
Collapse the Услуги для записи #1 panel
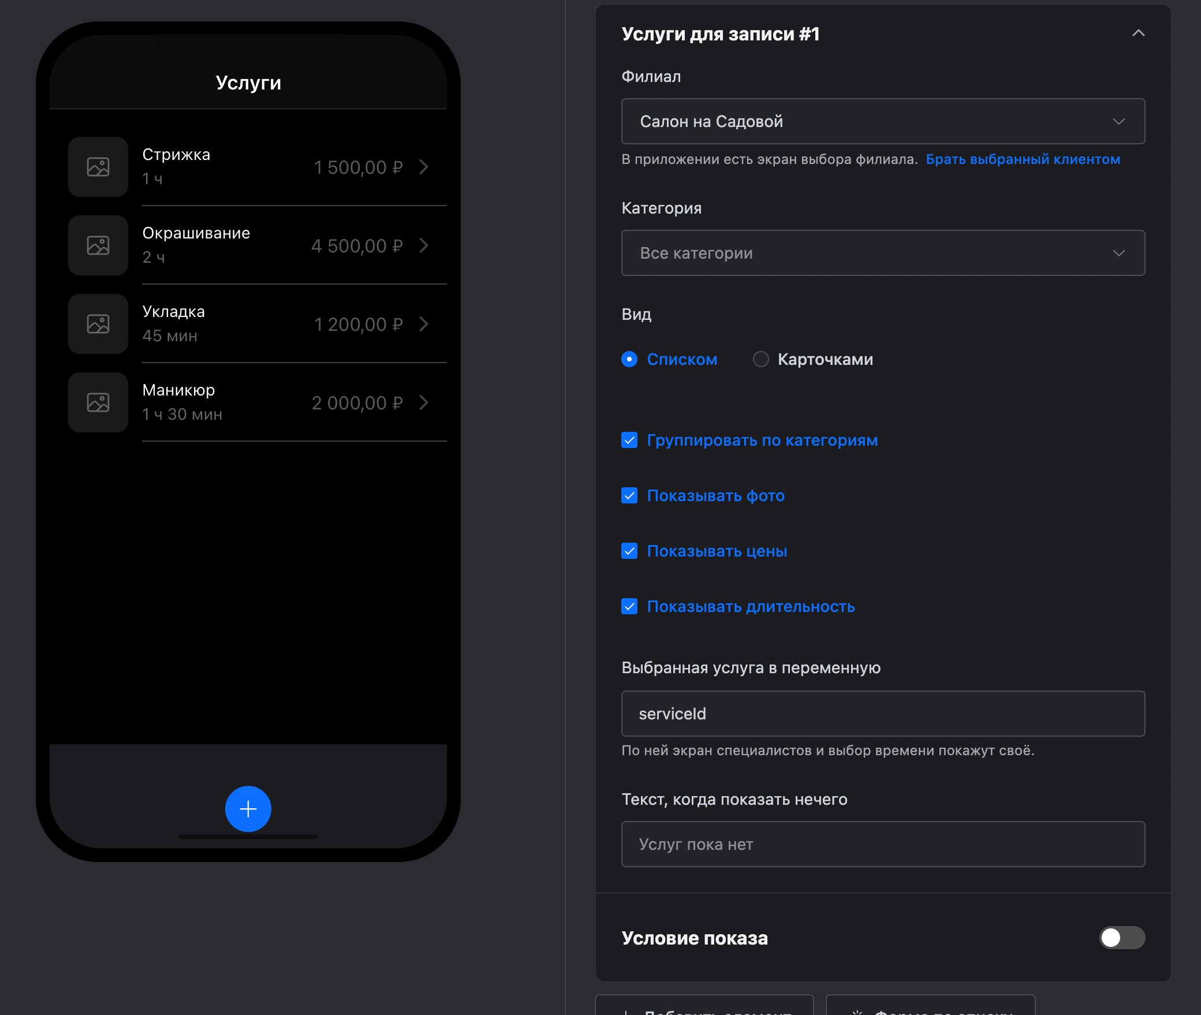coord(1138,33)
